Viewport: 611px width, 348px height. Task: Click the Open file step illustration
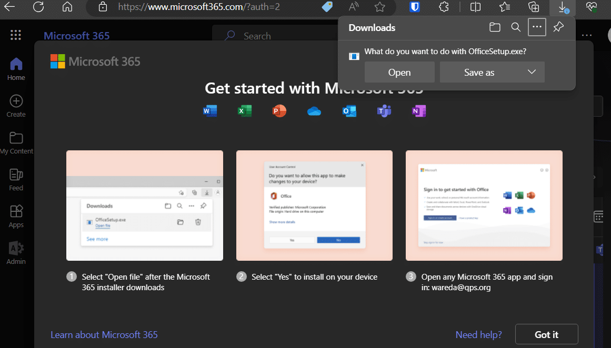tap(145, 206)
